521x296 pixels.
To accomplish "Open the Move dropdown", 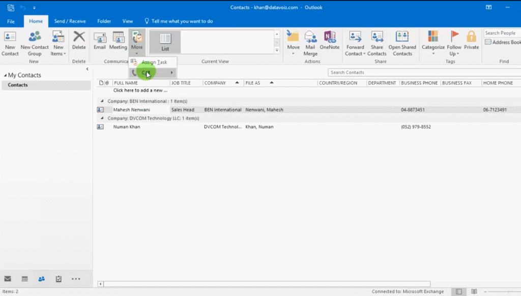I will [293, 43].
